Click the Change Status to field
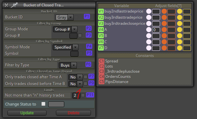 [x=56, y=104]
